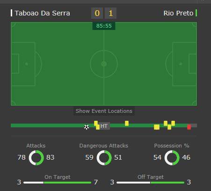Click the large yellow card below the timeline

(x=157, y=127)
